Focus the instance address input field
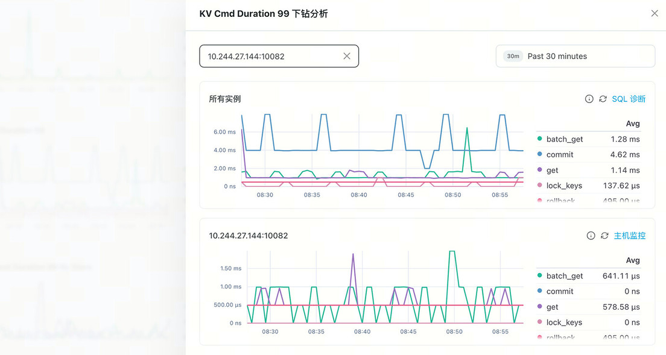Image resolution: width=666 pixels, height=355 pixels. click(x=271, y=56)
